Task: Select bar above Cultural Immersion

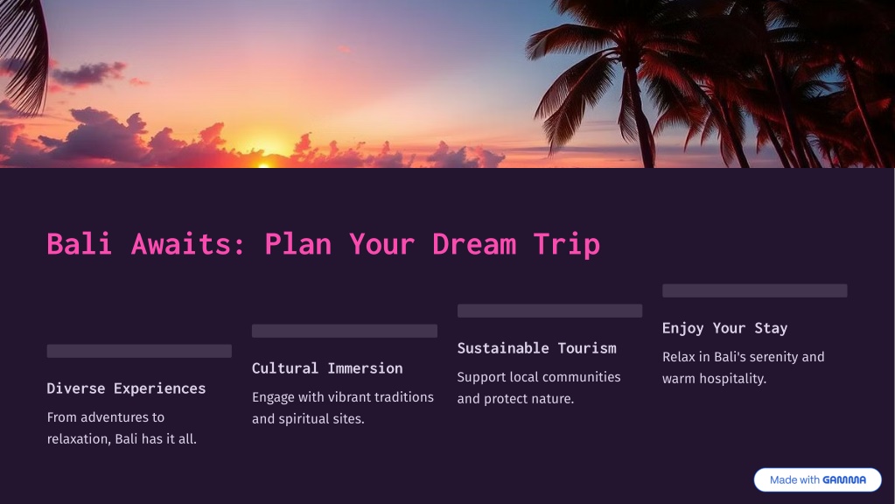Action: coord(345,331)
